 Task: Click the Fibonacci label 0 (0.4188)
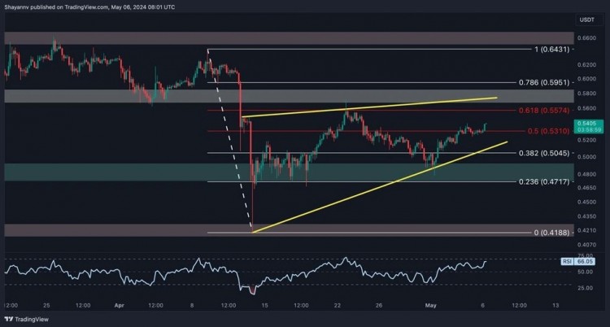552,233
